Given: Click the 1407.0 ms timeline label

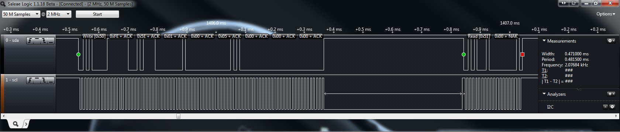Looking at the screenshot, I should coord(510,23).
